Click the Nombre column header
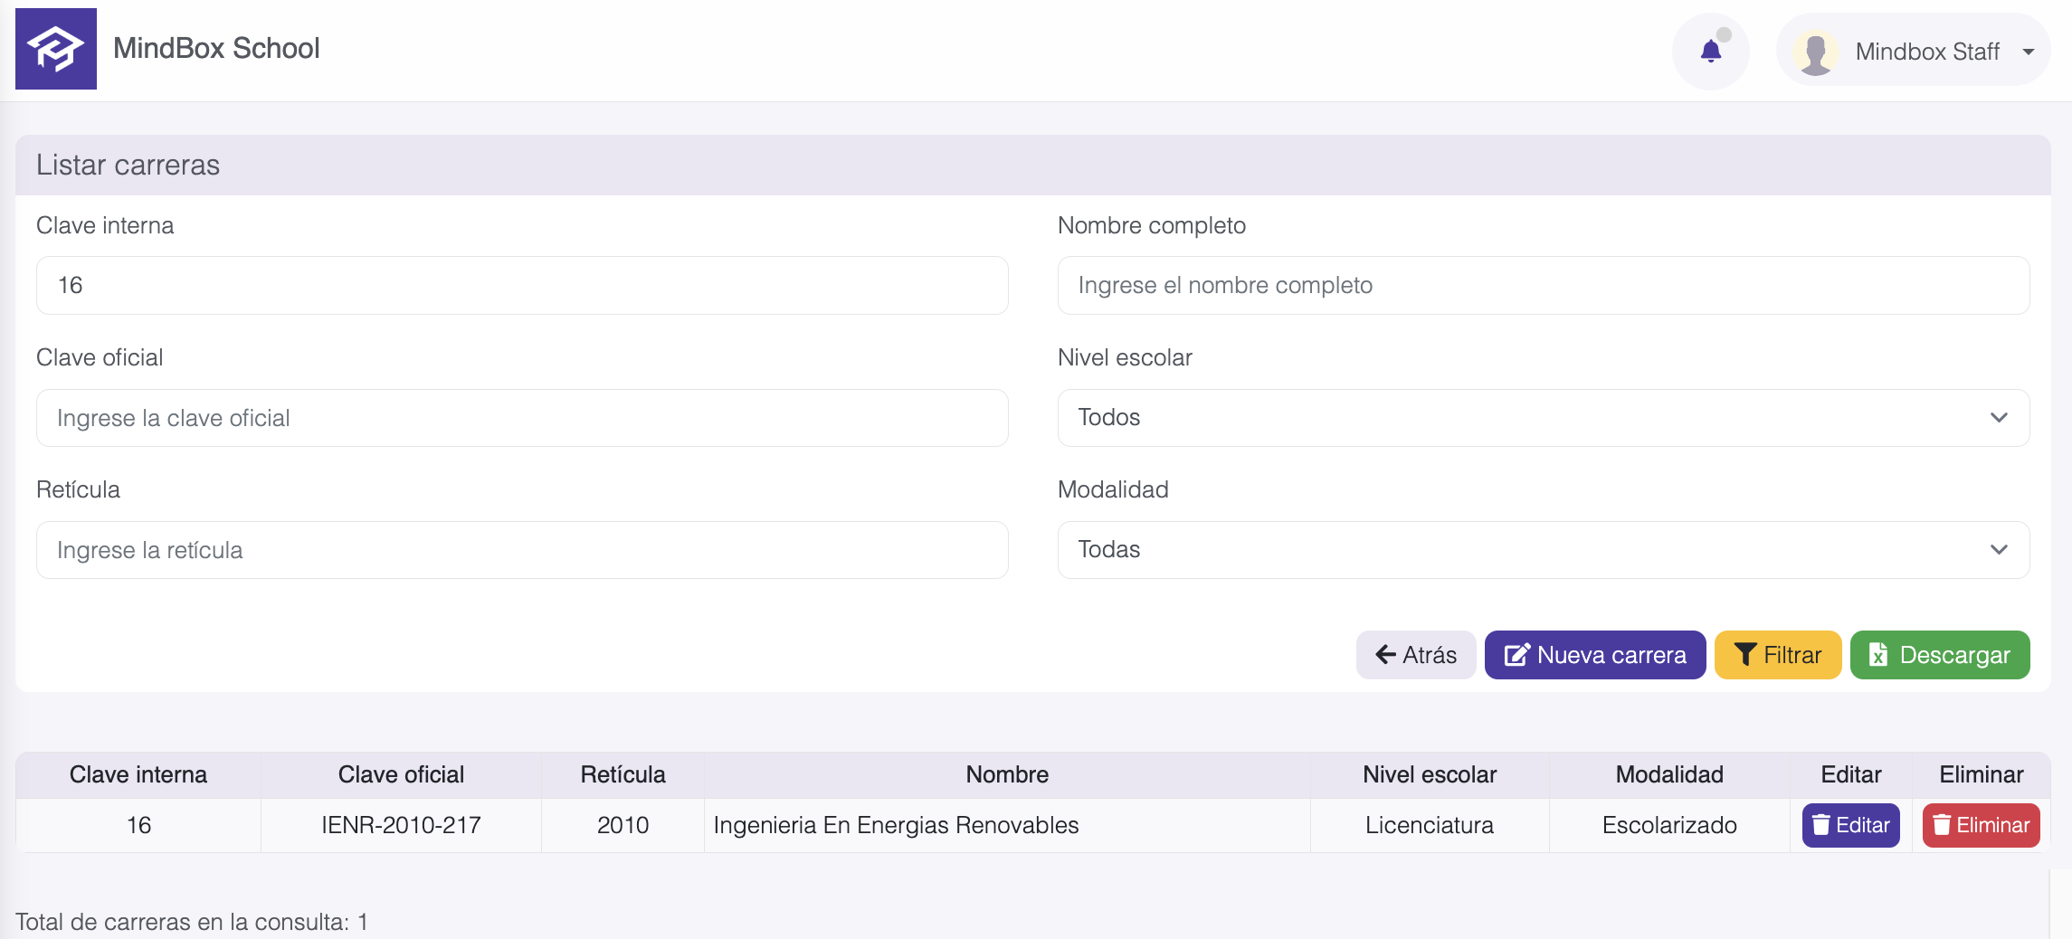Viewport: 2072px width, 939px height. pyautogui.click(x=1006, y=774)
